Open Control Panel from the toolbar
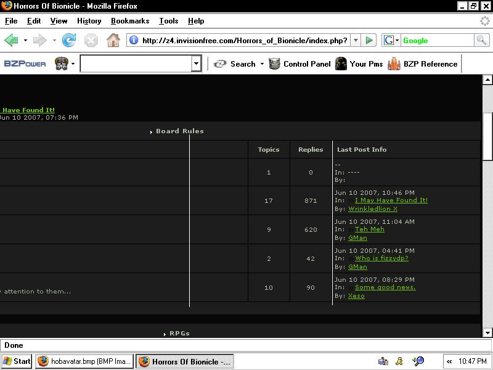 pyautogui.click(x=300, y=64)
